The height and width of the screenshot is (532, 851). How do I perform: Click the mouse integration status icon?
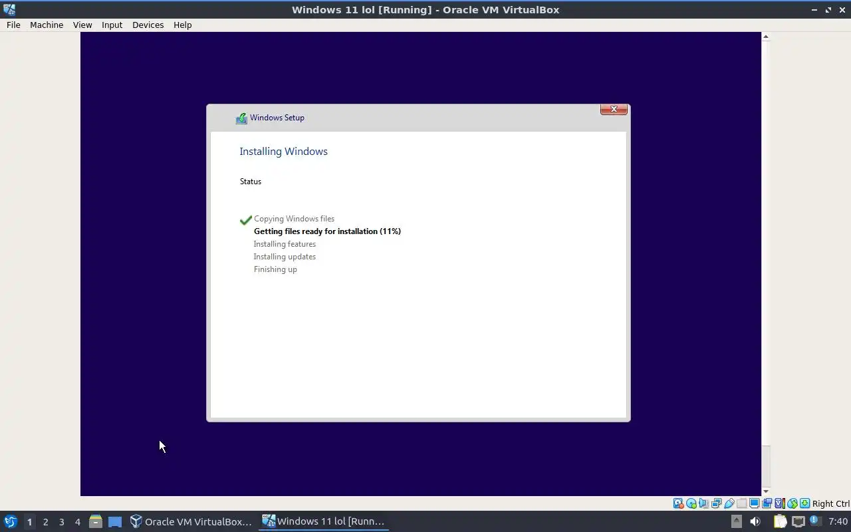coord(792,503)
